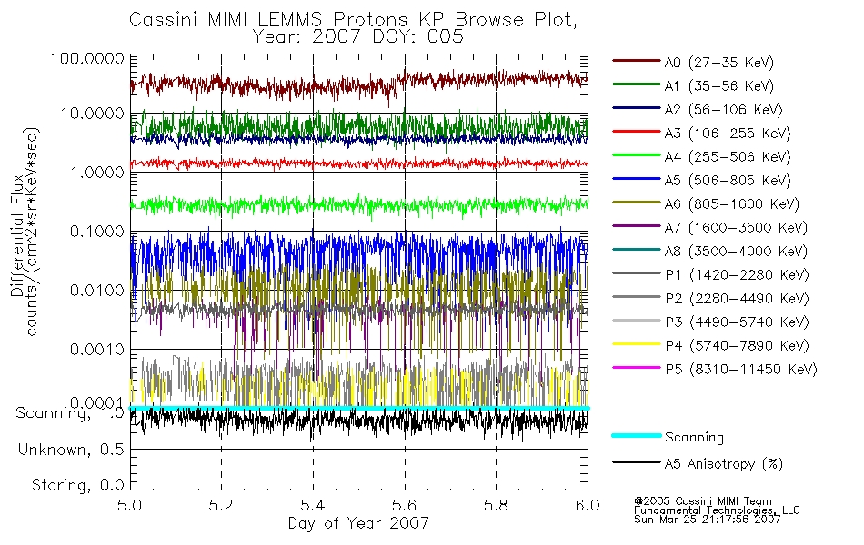Click the Sun Mar 25 21:17:56 2007 timestamp
Image resolution: width=864 pixels, height=545 pixels.
coord(707,520)
